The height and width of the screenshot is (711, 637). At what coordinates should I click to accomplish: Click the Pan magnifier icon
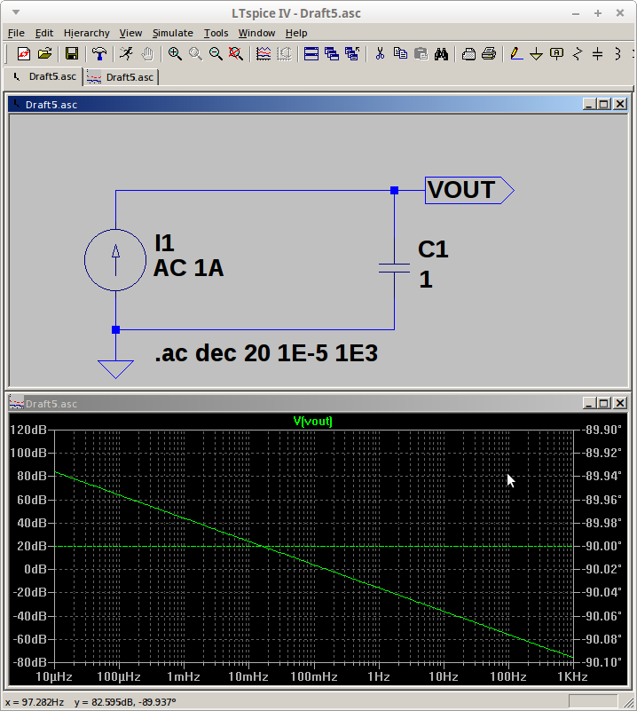pos(195,53)
